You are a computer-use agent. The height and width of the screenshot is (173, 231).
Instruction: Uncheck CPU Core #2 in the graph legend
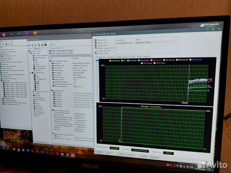[x=164, y=60]
